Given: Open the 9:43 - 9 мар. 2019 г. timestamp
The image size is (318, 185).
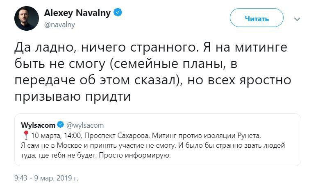Looking at the screenshot, I should click(x=46, y=178).
